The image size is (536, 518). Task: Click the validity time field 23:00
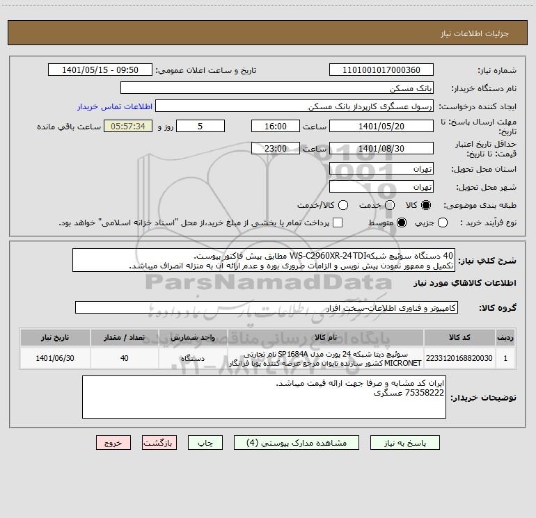276,148
